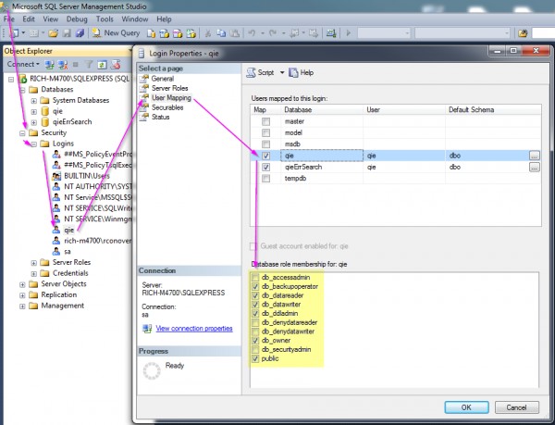Enable the db_accessadmin role checkbox
555x425 pixels.
point(255,277)
